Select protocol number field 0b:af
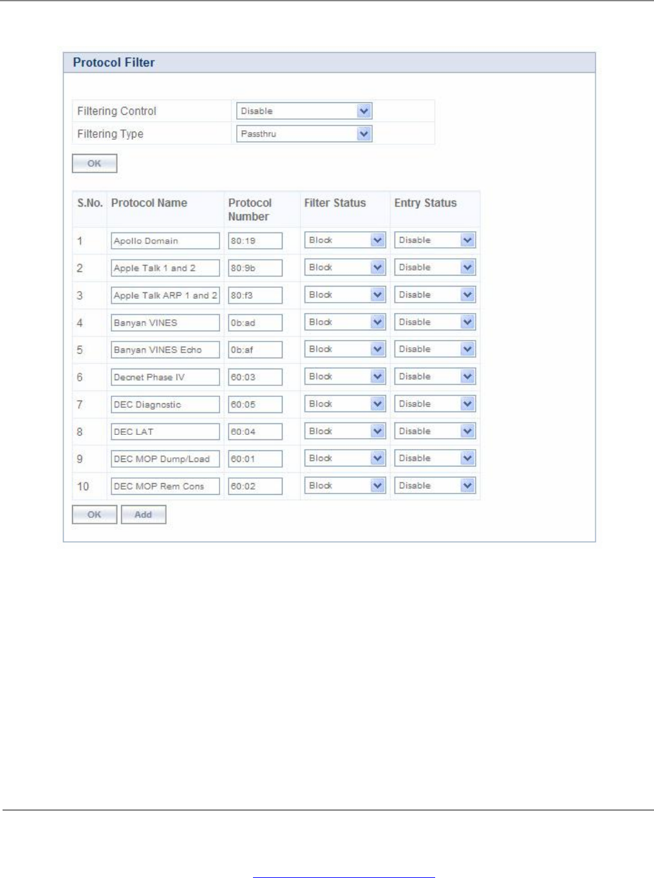654x878 pixels. pos(255,350)
